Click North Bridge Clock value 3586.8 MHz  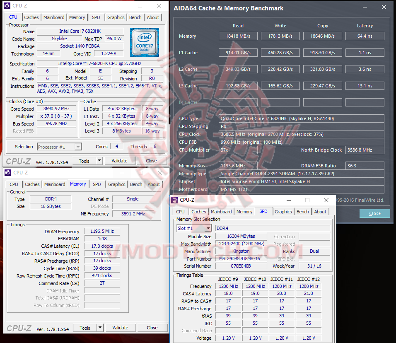365,150
